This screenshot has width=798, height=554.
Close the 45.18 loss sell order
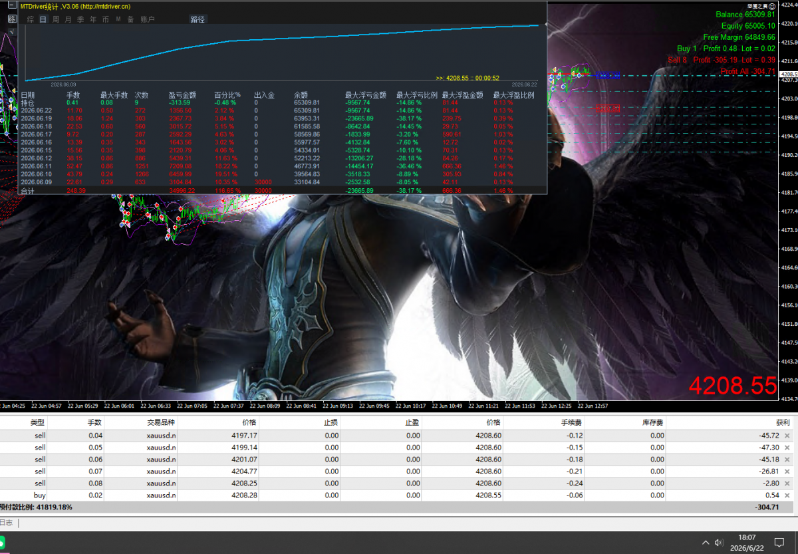point(787,460)
